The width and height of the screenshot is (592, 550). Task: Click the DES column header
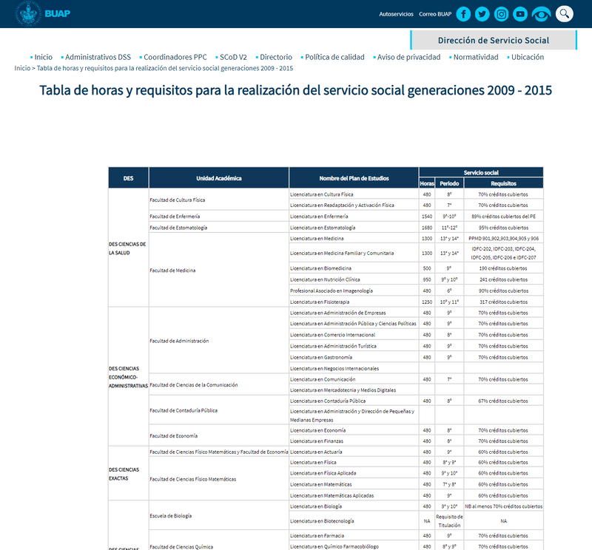click(128, 178)
